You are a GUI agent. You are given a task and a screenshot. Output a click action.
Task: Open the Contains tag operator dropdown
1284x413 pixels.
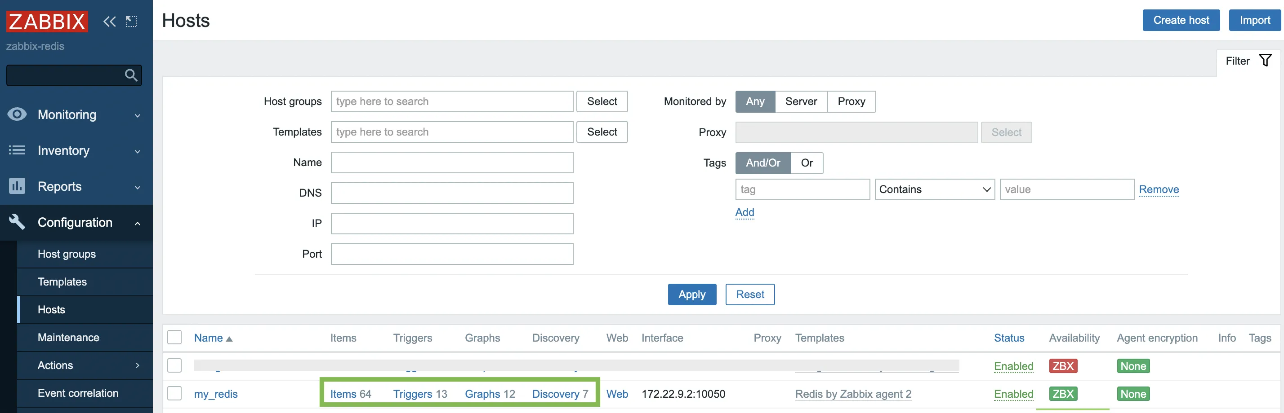[934, 189]
